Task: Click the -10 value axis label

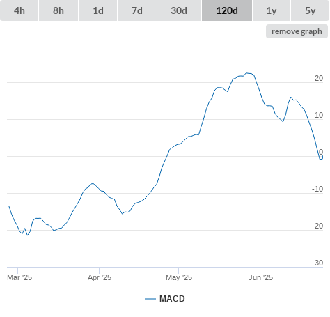Action: pyautogui.click(x=317, y=189)
